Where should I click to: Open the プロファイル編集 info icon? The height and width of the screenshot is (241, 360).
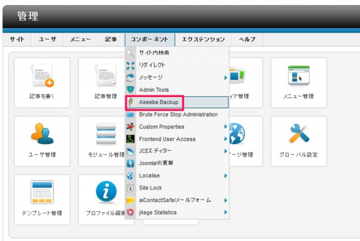coord(106,191)
